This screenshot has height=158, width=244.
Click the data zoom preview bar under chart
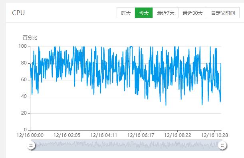pos(127,145)
